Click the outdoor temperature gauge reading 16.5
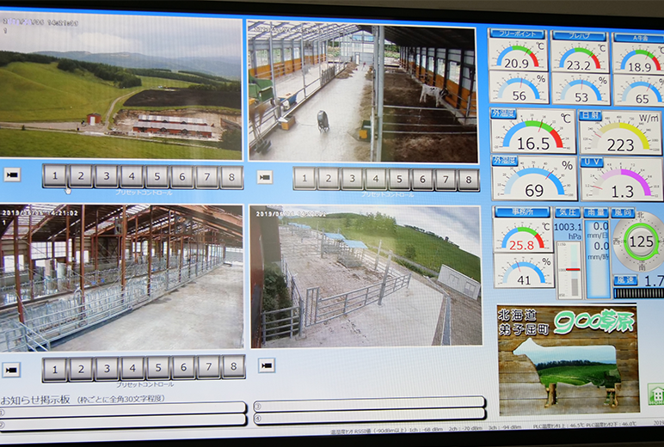Image resolution: width=664 pixels, height=447 pixels. [532, 132]
